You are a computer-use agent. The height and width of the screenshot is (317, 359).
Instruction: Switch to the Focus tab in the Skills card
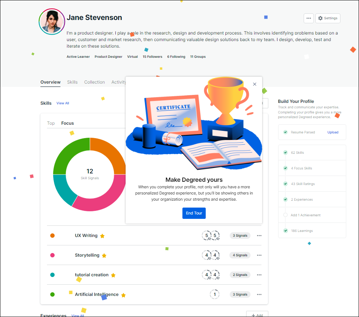67,123
